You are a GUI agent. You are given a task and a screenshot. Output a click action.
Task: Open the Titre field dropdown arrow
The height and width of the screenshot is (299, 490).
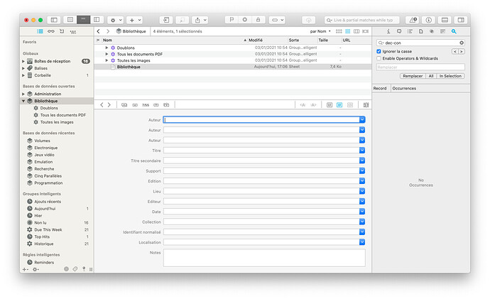click(x=362, y=151)
